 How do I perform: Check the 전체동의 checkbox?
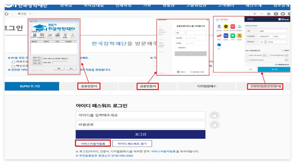coord(282,51)
